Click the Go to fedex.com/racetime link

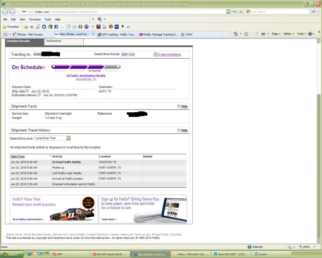(28, 219)
